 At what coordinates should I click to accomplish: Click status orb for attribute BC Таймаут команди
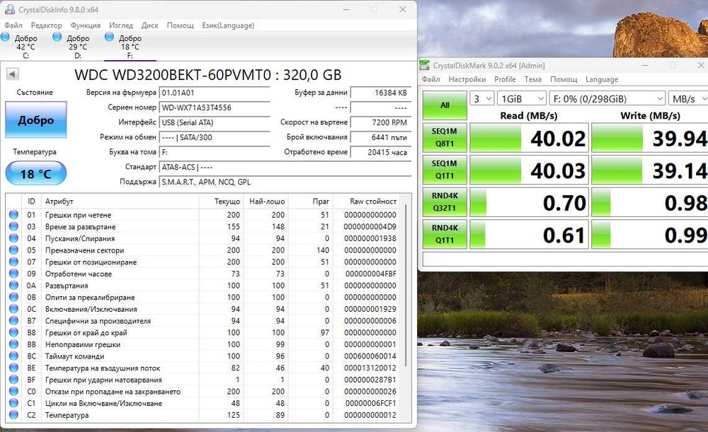(x=13, y=356)
